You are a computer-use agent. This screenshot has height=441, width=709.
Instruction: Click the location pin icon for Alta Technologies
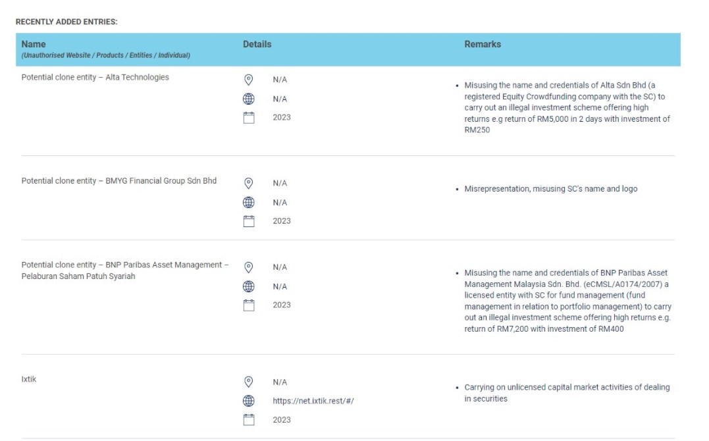pyautogui.click(x=249, y=80)
